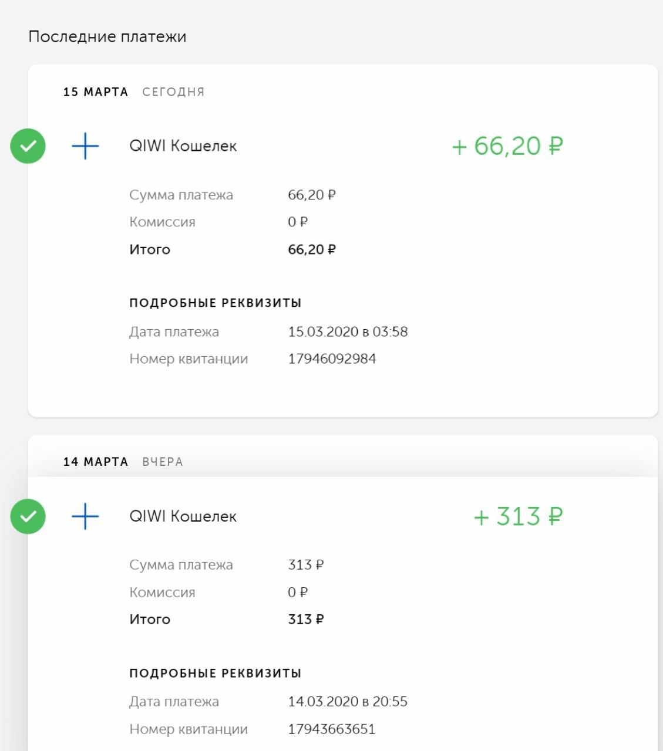Collapse the 15 March QIWI Кошелек payment title

[183, 146]
